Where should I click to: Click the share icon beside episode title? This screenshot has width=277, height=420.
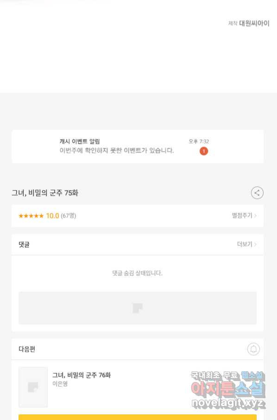click(x=257, y=193)
